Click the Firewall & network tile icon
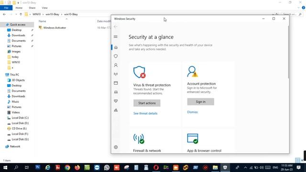This screenshot has width=306, height=172. tap(139, 139)
